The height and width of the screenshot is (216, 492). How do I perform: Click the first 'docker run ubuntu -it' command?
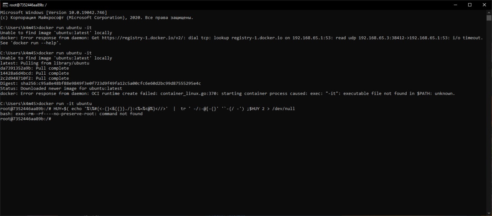pos(65,28)
